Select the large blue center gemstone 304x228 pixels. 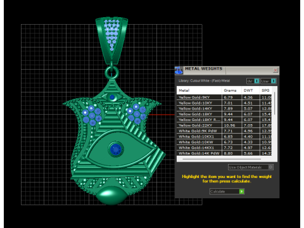tap(115, 149)
